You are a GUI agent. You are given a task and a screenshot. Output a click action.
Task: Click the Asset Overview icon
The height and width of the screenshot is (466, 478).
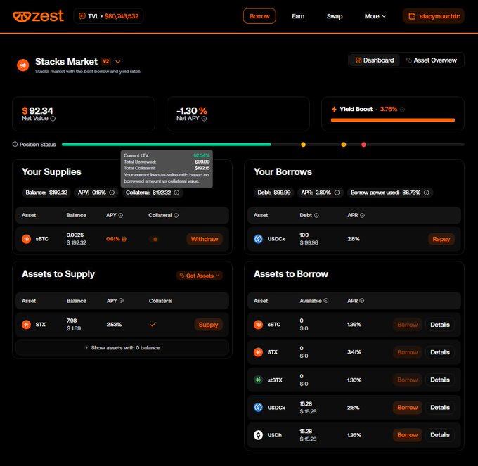click(409, 60)
